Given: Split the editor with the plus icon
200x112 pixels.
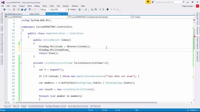Looking at the screenshot, I should [194, 20].
